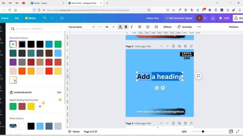Toggle bold formatting

point(126,27)
